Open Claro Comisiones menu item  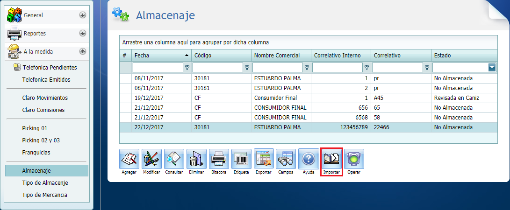pos(43,110)
